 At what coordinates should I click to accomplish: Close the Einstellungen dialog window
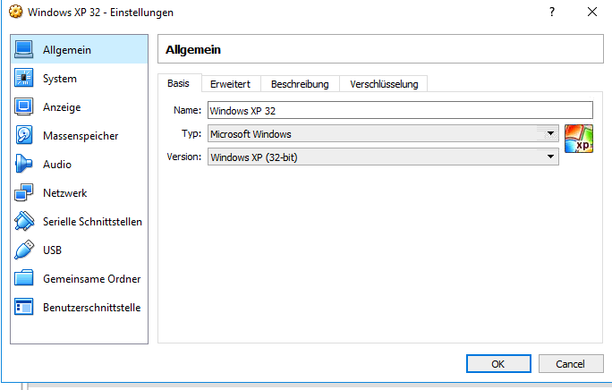click(592, 13)
